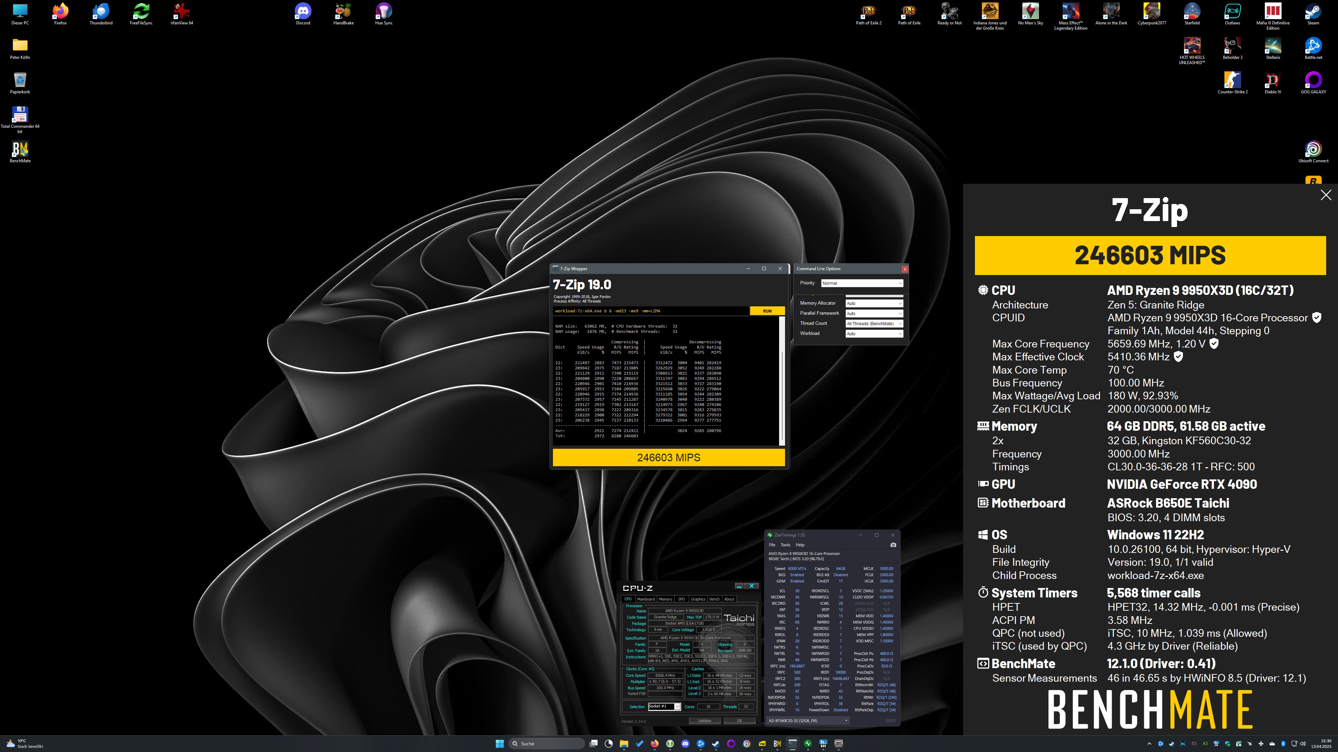Click the taskbar Suche search box
The height and width of the screenshot is (752, 1338).
(546, 744)
